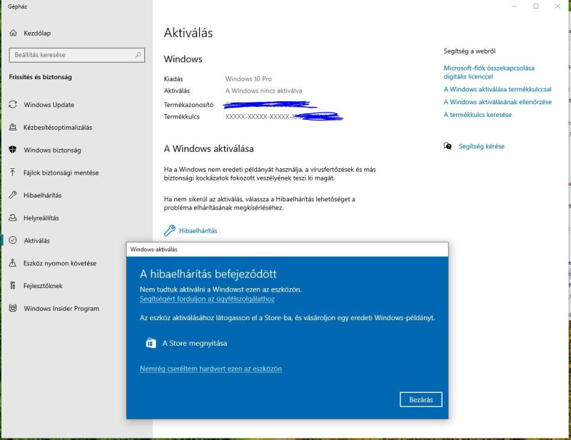Click the Windows-aktiválás dialog title bar
The height and width of the screenshot is (440, 571).
[288, 250]
